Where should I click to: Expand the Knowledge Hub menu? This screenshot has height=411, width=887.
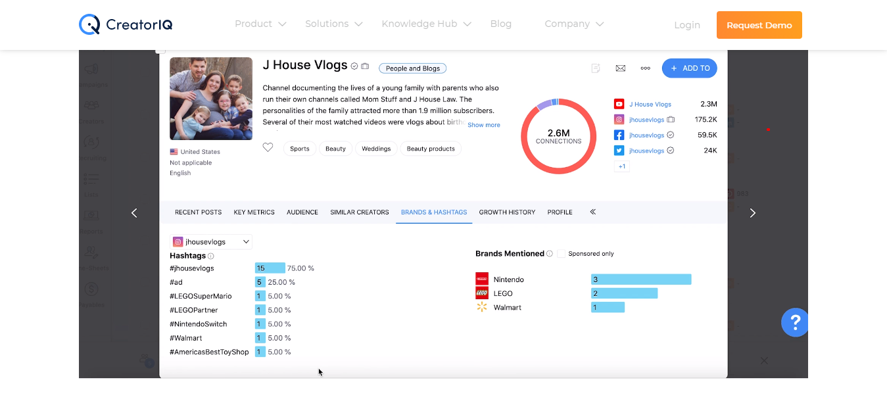427,24
